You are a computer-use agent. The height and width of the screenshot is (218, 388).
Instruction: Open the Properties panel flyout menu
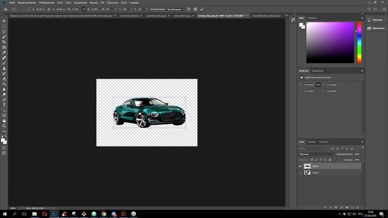coord(363,71)
